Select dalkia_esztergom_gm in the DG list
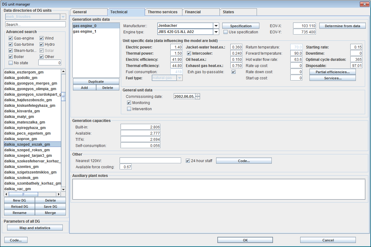This screenshot has width=371, height=247. click(x=32, y=72)
